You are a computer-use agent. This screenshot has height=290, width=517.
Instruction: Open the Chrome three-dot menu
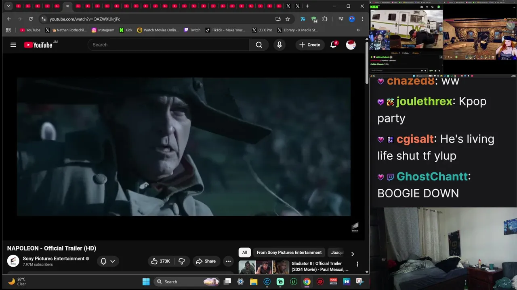coord(362,19)
